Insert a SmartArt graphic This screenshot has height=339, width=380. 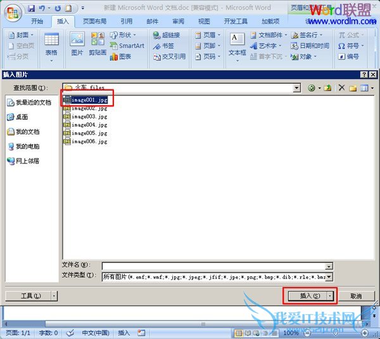[x=127, y=46]
